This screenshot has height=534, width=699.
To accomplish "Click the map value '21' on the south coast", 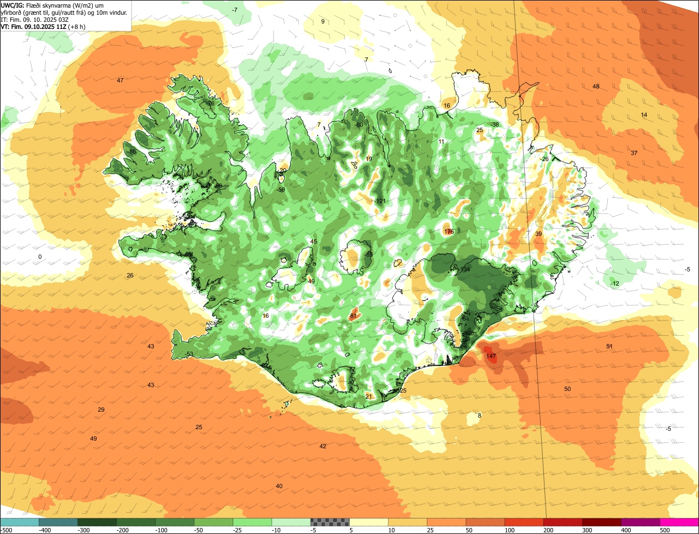I will [x=369, y=396].
